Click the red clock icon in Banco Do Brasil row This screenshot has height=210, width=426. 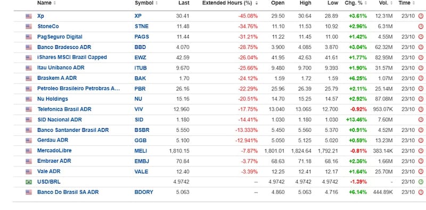[421, 192]
